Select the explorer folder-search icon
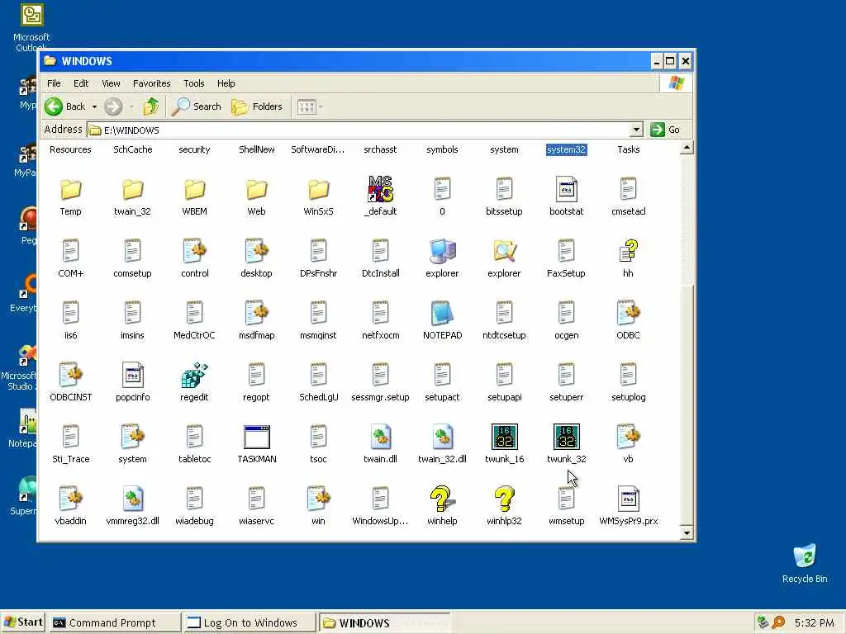846x634 pixels. (504, 251)
